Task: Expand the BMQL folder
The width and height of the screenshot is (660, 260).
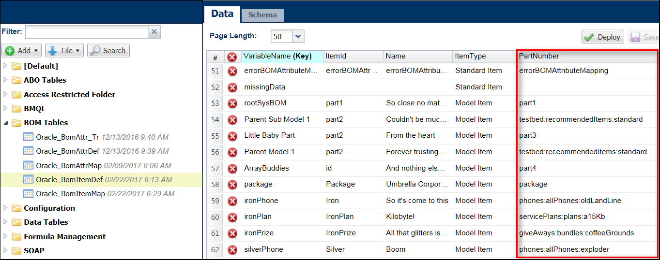Action: pos(6,109)
